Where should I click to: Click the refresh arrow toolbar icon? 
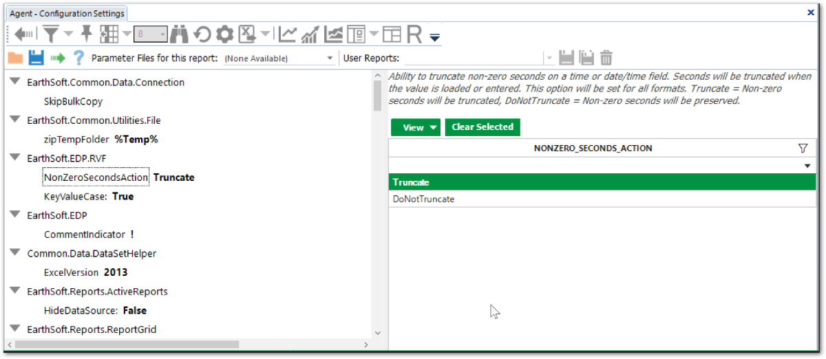[202, 34]
